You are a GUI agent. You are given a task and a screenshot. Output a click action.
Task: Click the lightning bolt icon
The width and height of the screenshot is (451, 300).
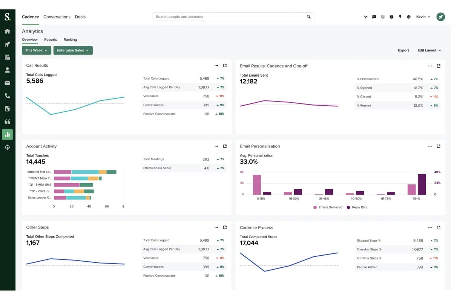point(400,17)
